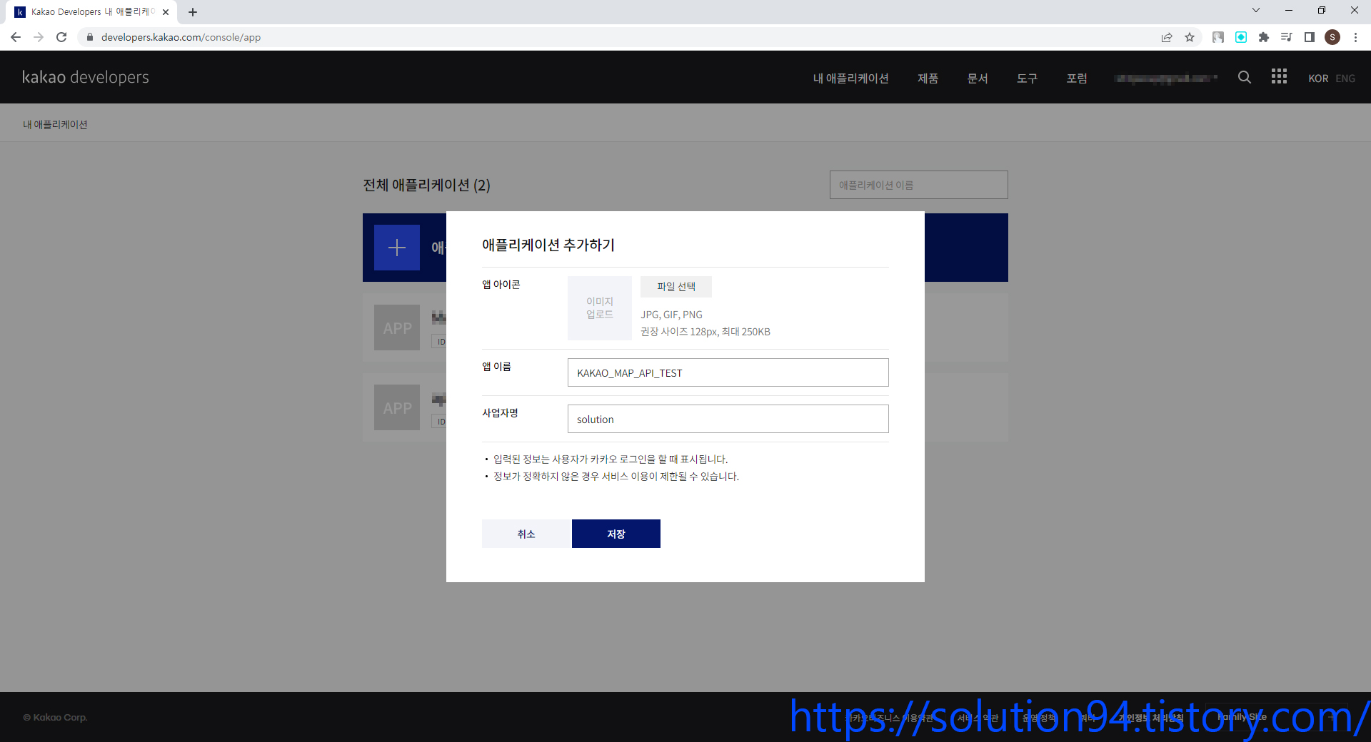The width and height of the screenshot is (1371, 742).
Task: Click the teal extension icon in the toolbar
Action: [x=1241, y=37]
